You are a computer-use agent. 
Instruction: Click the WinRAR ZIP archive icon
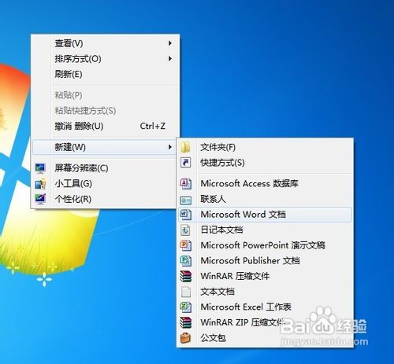186,322
